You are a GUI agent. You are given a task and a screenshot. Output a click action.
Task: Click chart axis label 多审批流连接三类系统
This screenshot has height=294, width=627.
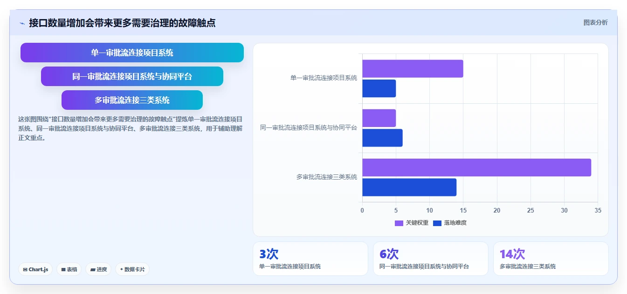327,177
